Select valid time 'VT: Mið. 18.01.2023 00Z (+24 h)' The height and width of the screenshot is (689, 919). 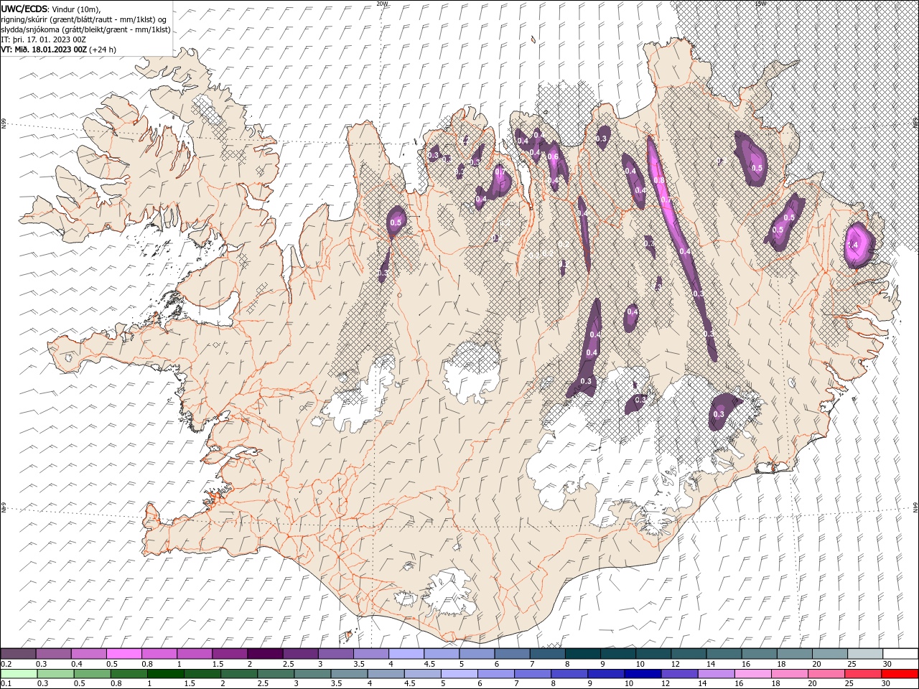[x=58, y=50]
